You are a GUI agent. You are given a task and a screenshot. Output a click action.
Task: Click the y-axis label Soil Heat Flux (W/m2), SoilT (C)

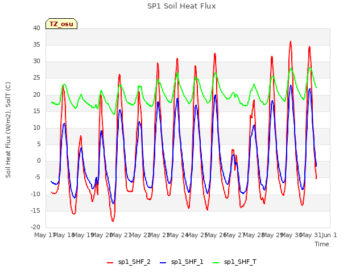point(8,130)
